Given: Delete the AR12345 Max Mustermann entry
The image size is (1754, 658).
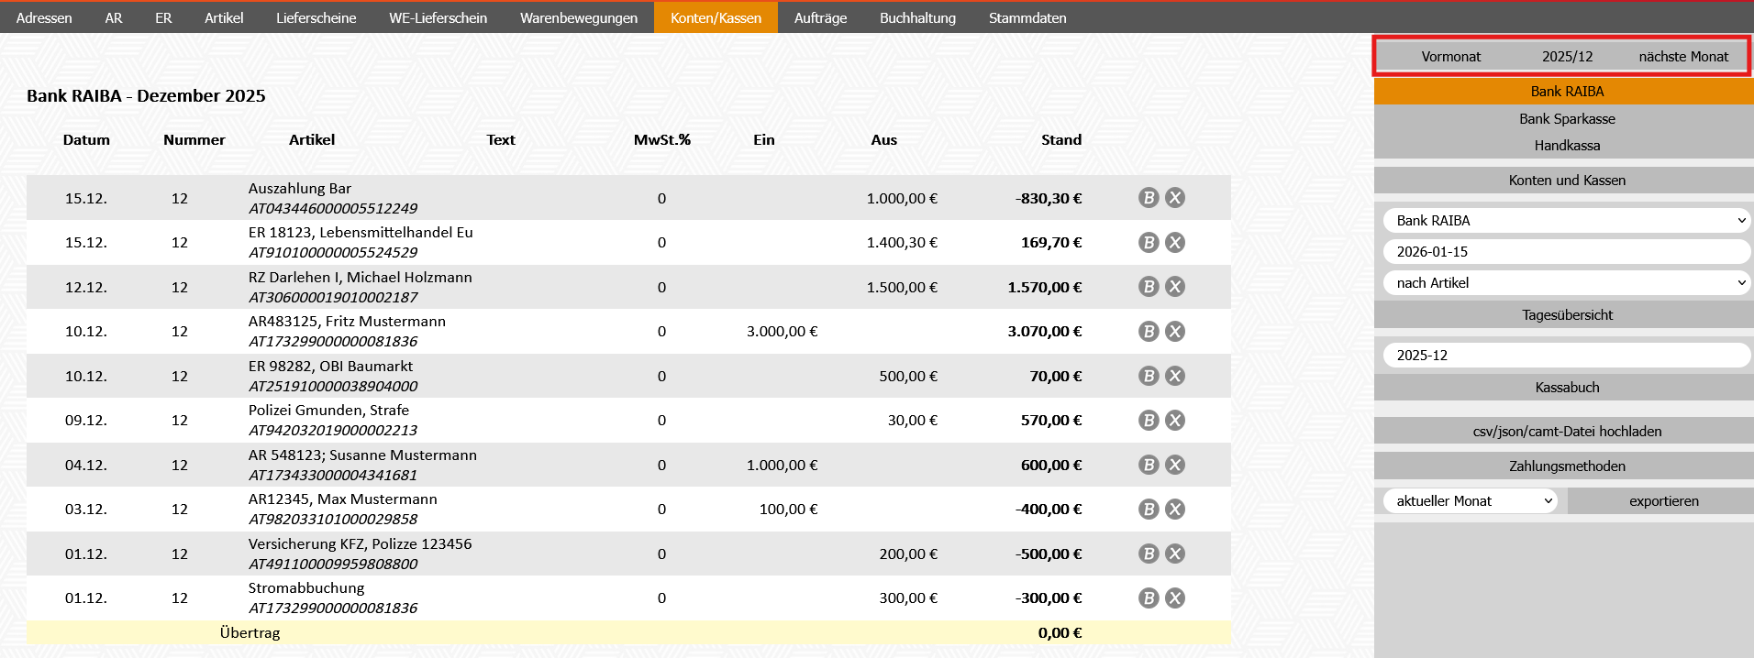Looking at the screenshot, I should pyautogui.click(x=1175, y=510).
